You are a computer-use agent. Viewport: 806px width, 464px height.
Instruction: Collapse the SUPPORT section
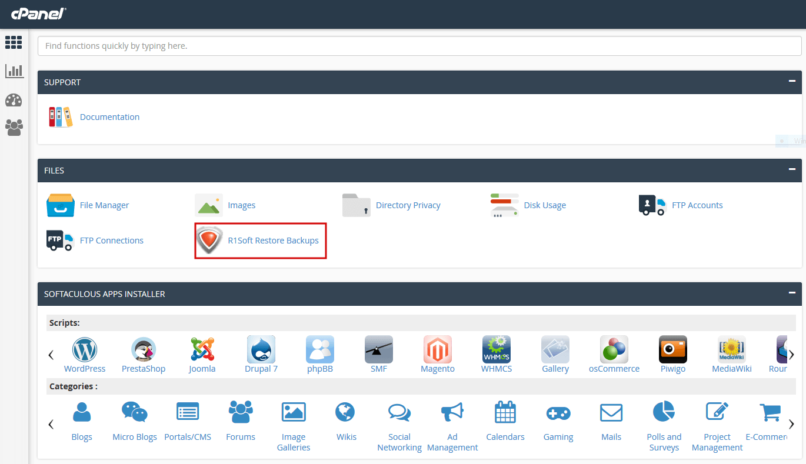pos(792,82)
